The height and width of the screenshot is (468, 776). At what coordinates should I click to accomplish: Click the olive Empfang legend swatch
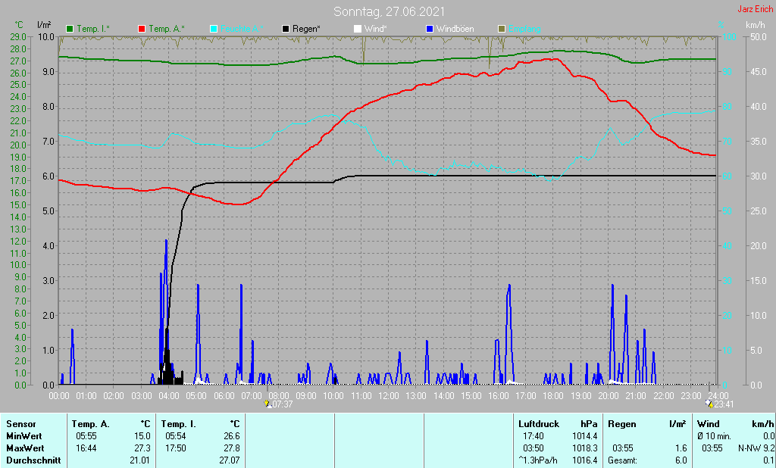[x=502, y=30]
